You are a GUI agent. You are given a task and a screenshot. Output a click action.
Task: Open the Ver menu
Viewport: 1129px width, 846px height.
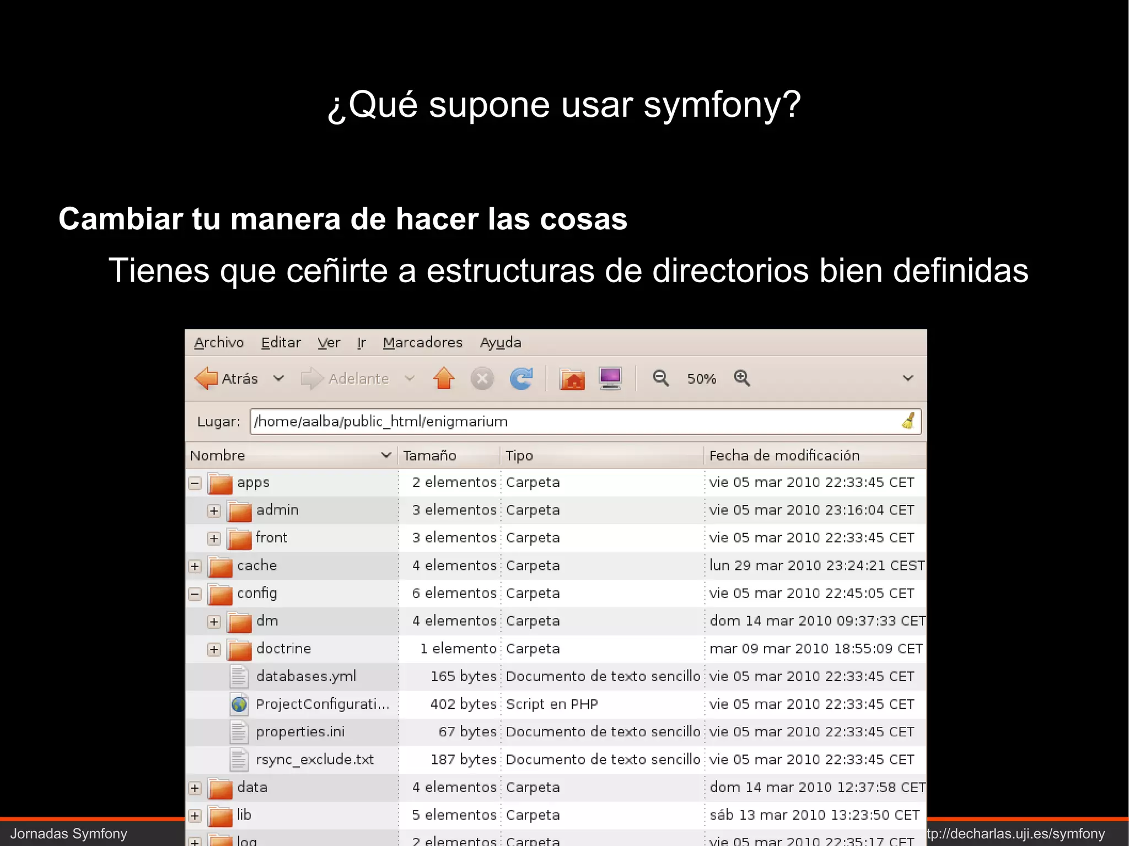pyautogui.click(x=329, y=343)
